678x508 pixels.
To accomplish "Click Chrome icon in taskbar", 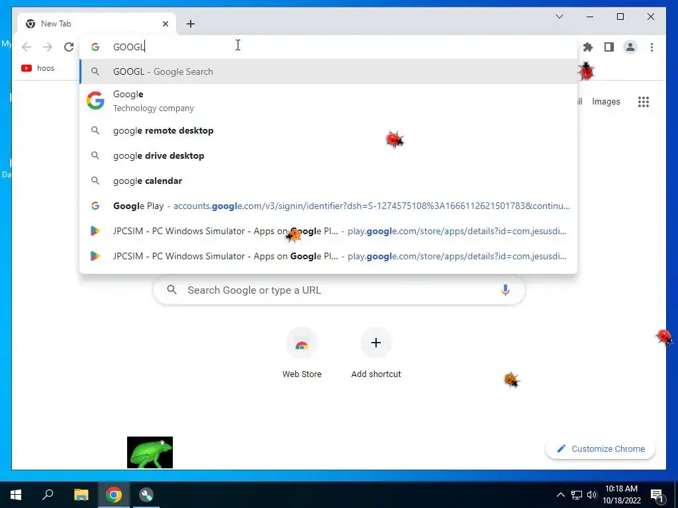I will pos(114,495).
